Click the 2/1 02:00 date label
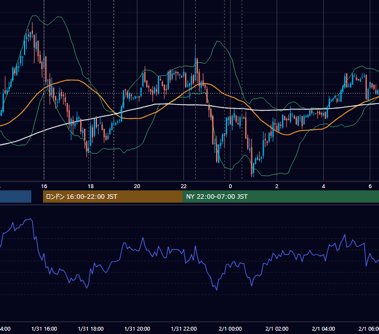 click(x=277, y=329)
